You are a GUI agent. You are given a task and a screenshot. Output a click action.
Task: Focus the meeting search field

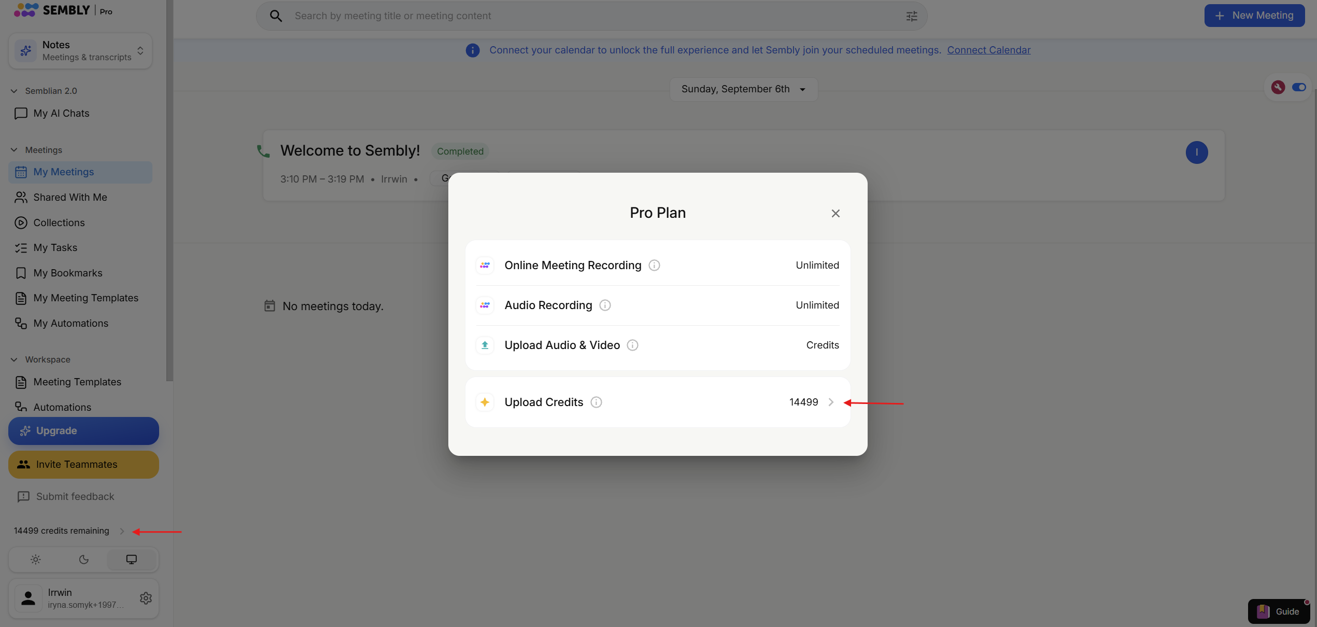(591, 16)
